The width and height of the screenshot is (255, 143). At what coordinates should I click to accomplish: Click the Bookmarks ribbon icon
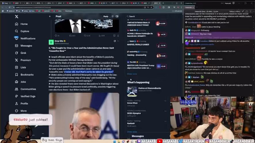(x=16, y=74)
